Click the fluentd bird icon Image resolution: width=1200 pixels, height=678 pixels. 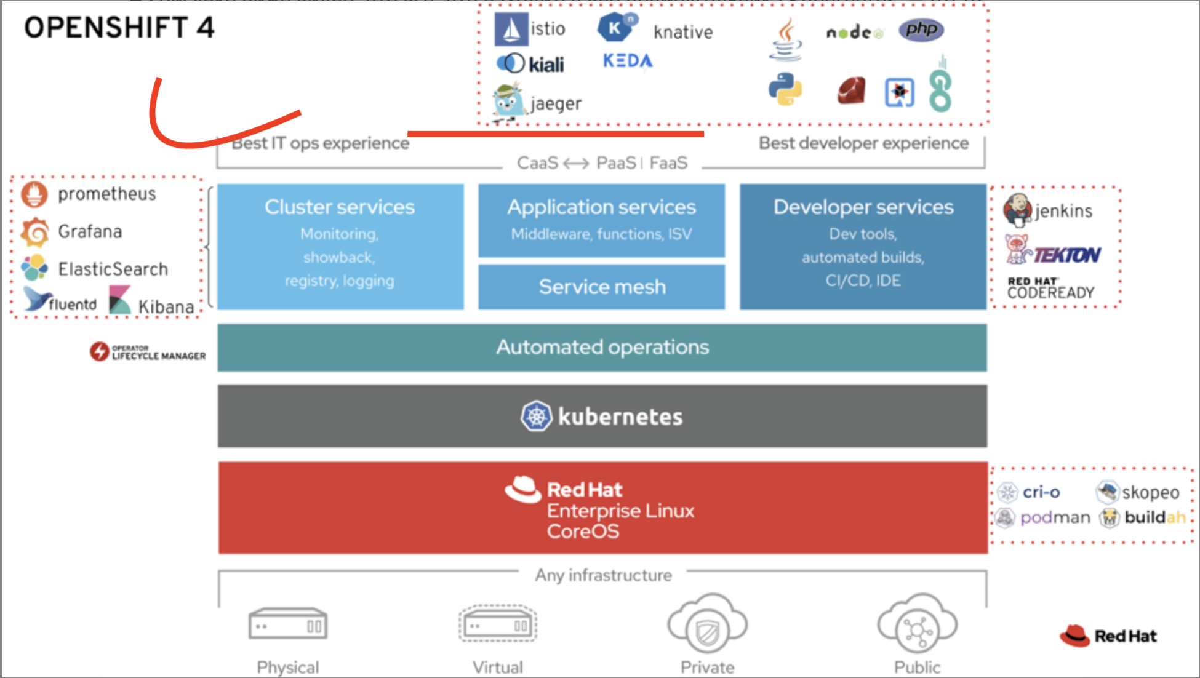click(37, 300)
